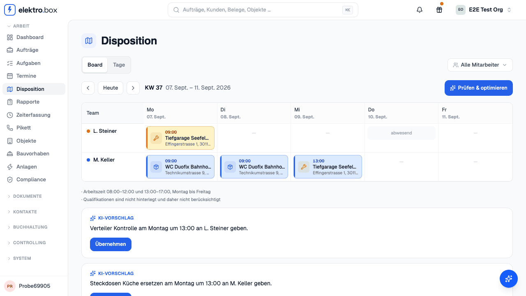
Task: Focus the search field Aufträge, Kunden, Belege
Action: [x=263, y=10]
